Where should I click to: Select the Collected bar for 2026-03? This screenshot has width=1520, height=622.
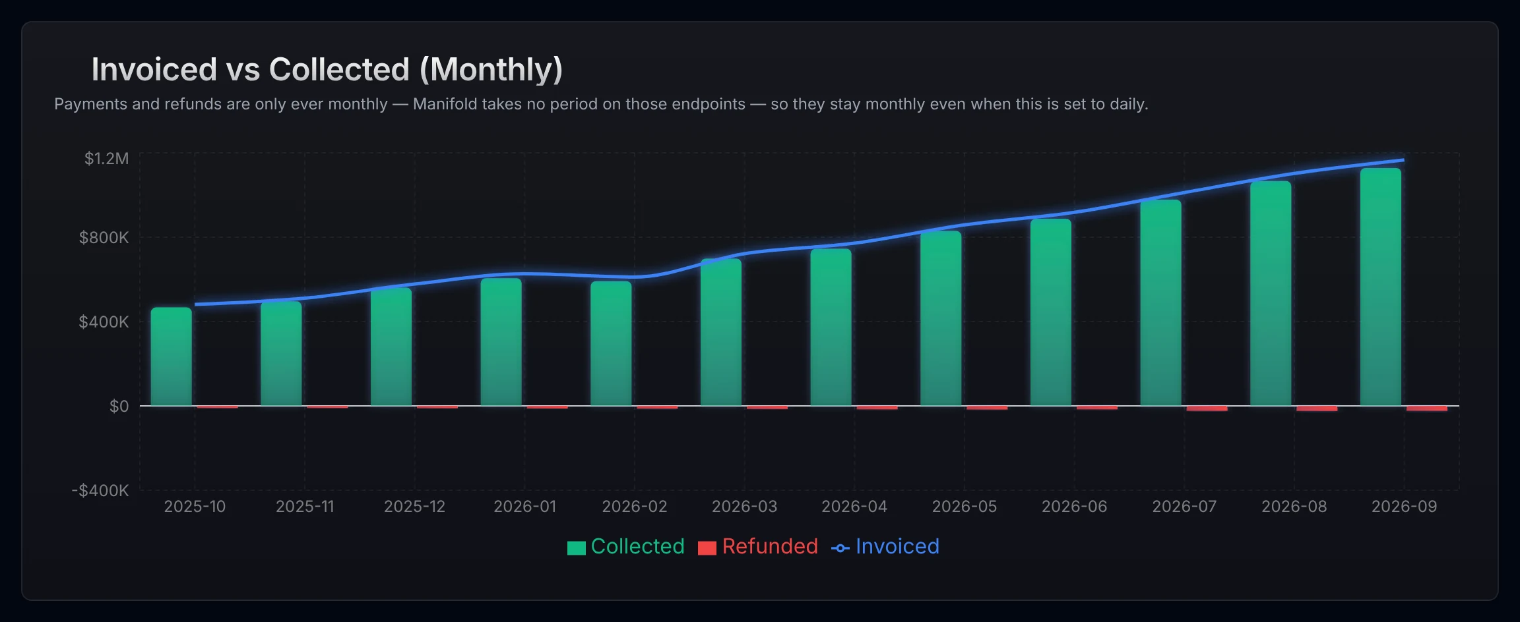[x=721, y=332]
